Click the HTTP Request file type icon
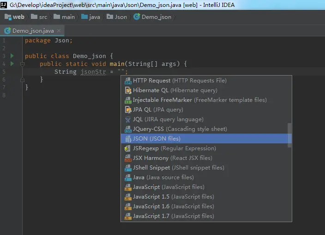 point(128,81)
